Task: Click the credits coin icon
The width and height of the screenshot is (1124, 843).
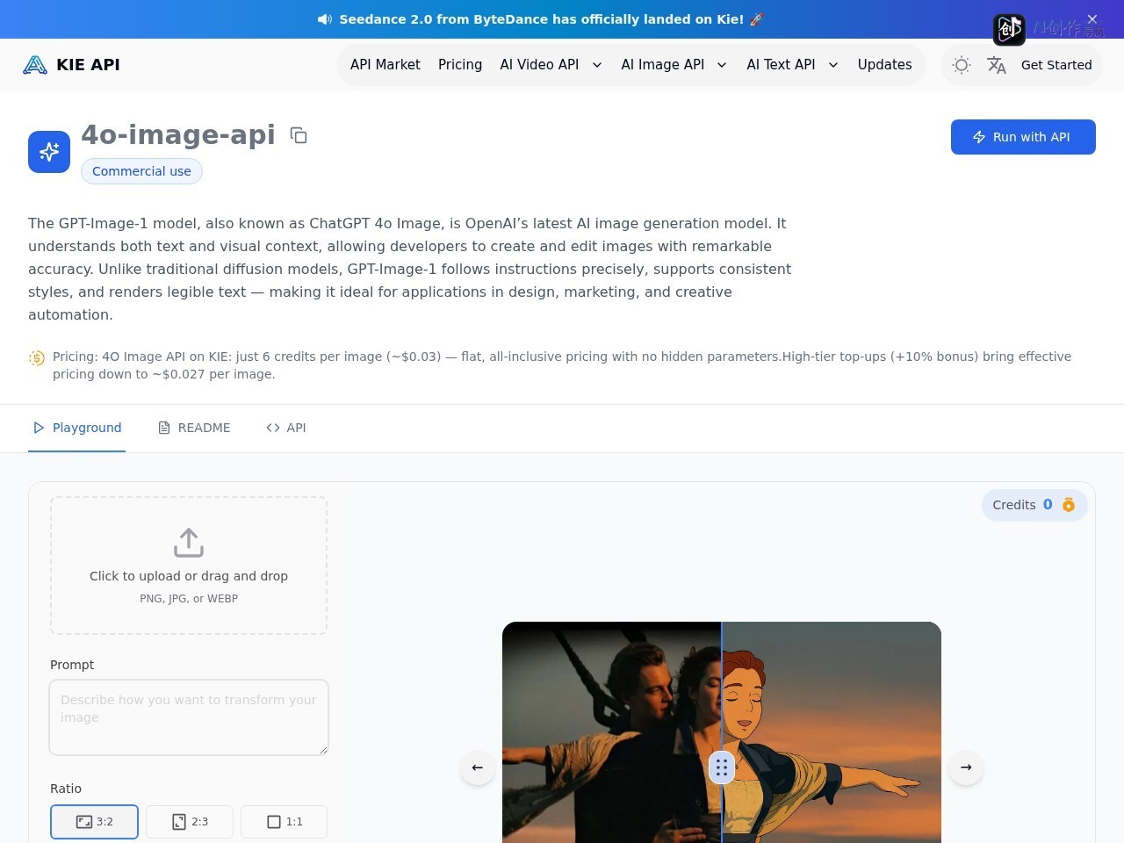Action: [x=1069, y=505]
